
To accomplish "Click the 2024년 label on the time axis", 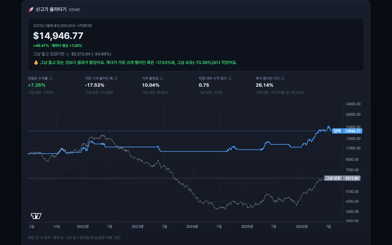I will click(x=192, y=227).
